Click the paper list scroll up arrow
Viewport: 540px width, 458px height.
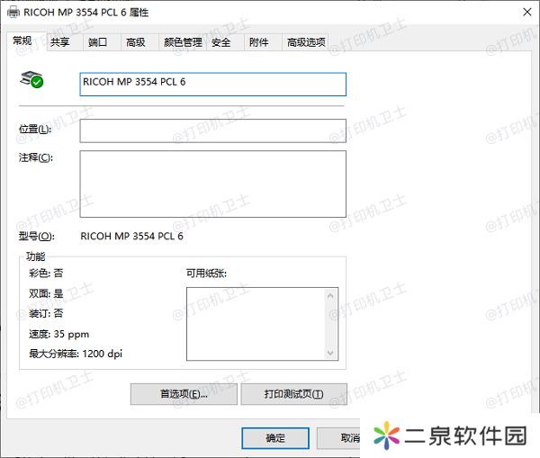(x=330, y=296)
